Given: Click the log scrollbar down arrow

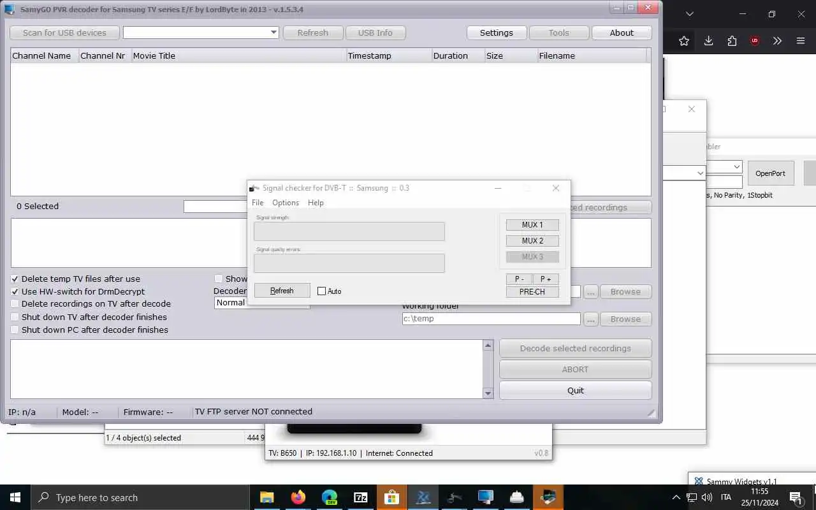Looking at the screenshot, I should point(488,393).
